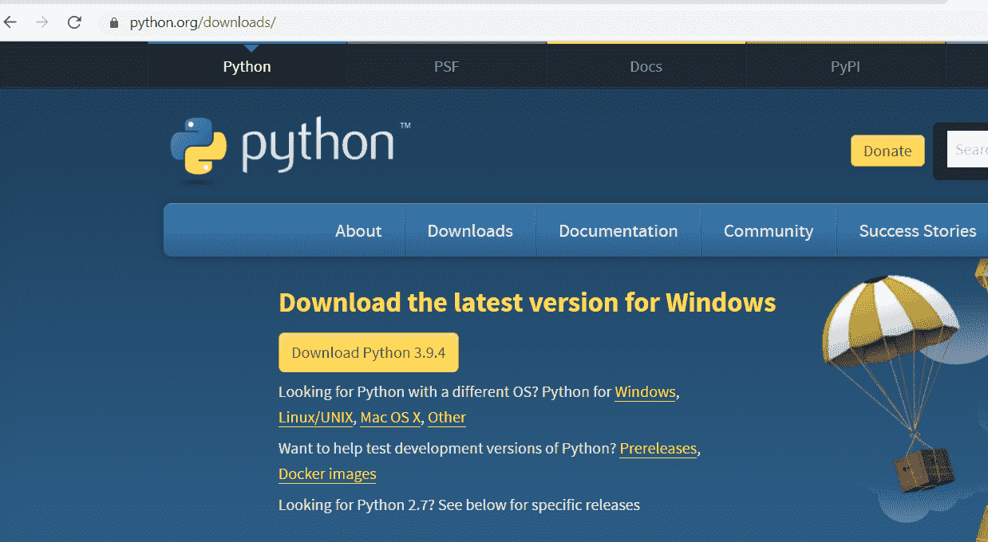Follow the Other OS link
The image size is (988, 542).
[447, 417]
